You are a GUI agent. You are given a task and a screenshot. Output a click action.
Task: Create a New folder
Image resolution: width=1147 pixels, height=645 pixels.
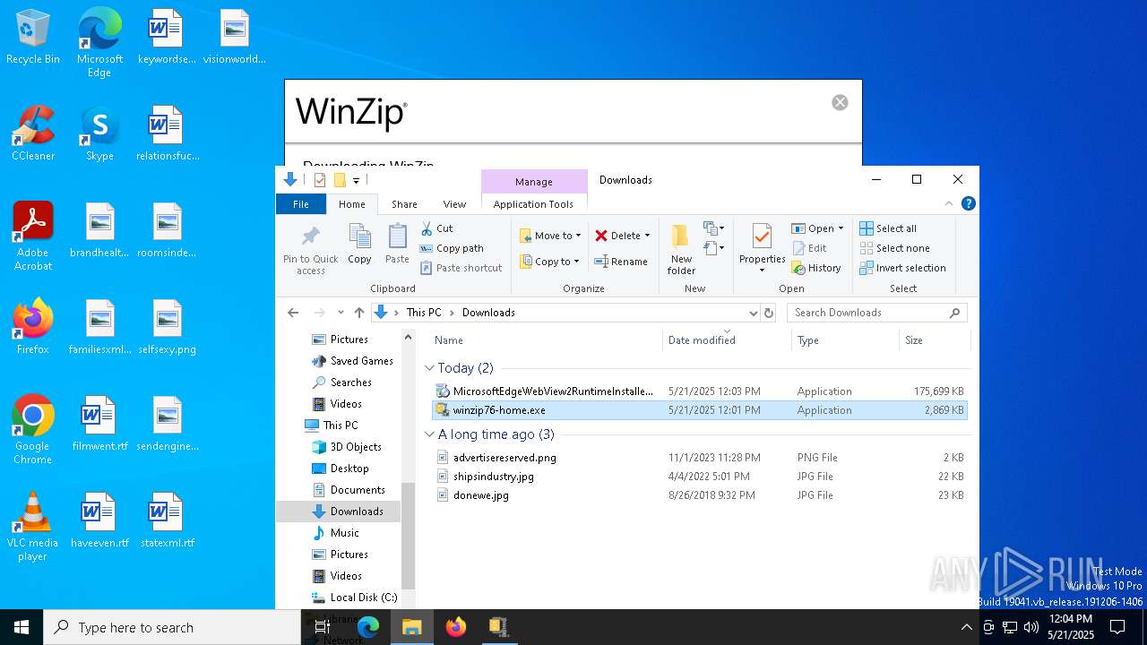pos(681,249)
